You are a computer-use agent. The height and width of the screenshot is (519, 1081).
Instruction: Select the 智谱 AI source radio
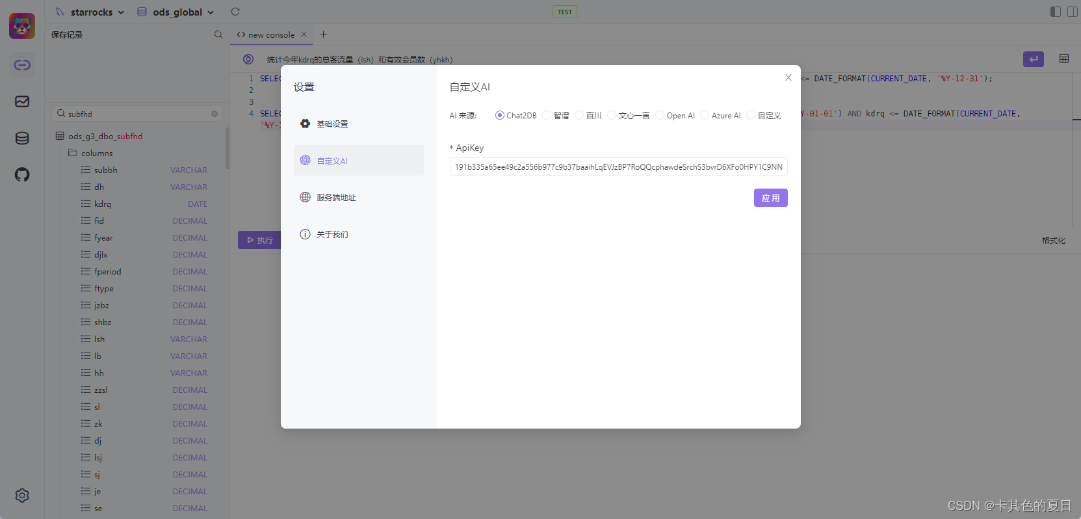tap(547, 115)
